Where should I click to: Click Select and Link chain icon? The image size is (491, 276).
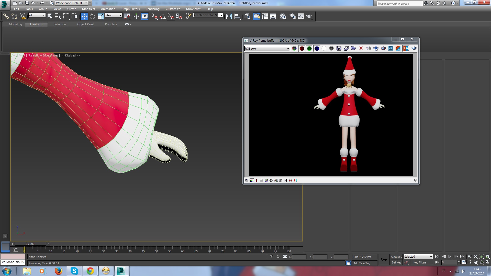6,16
